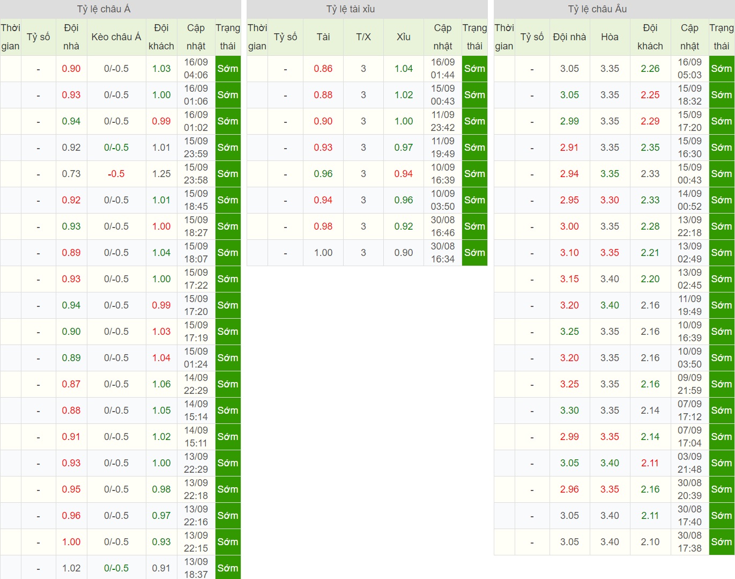Click 'Sớm' status in the 15/09 18:07 row

tap(228, 253)
